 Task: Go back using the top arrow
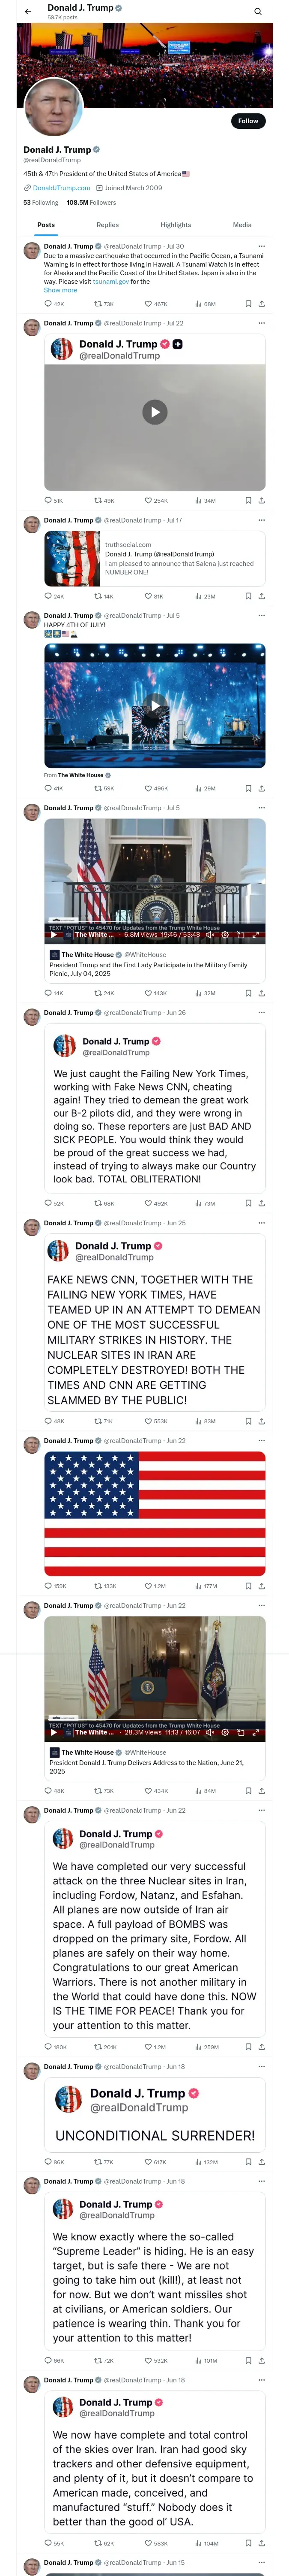(x=28, y=12)
